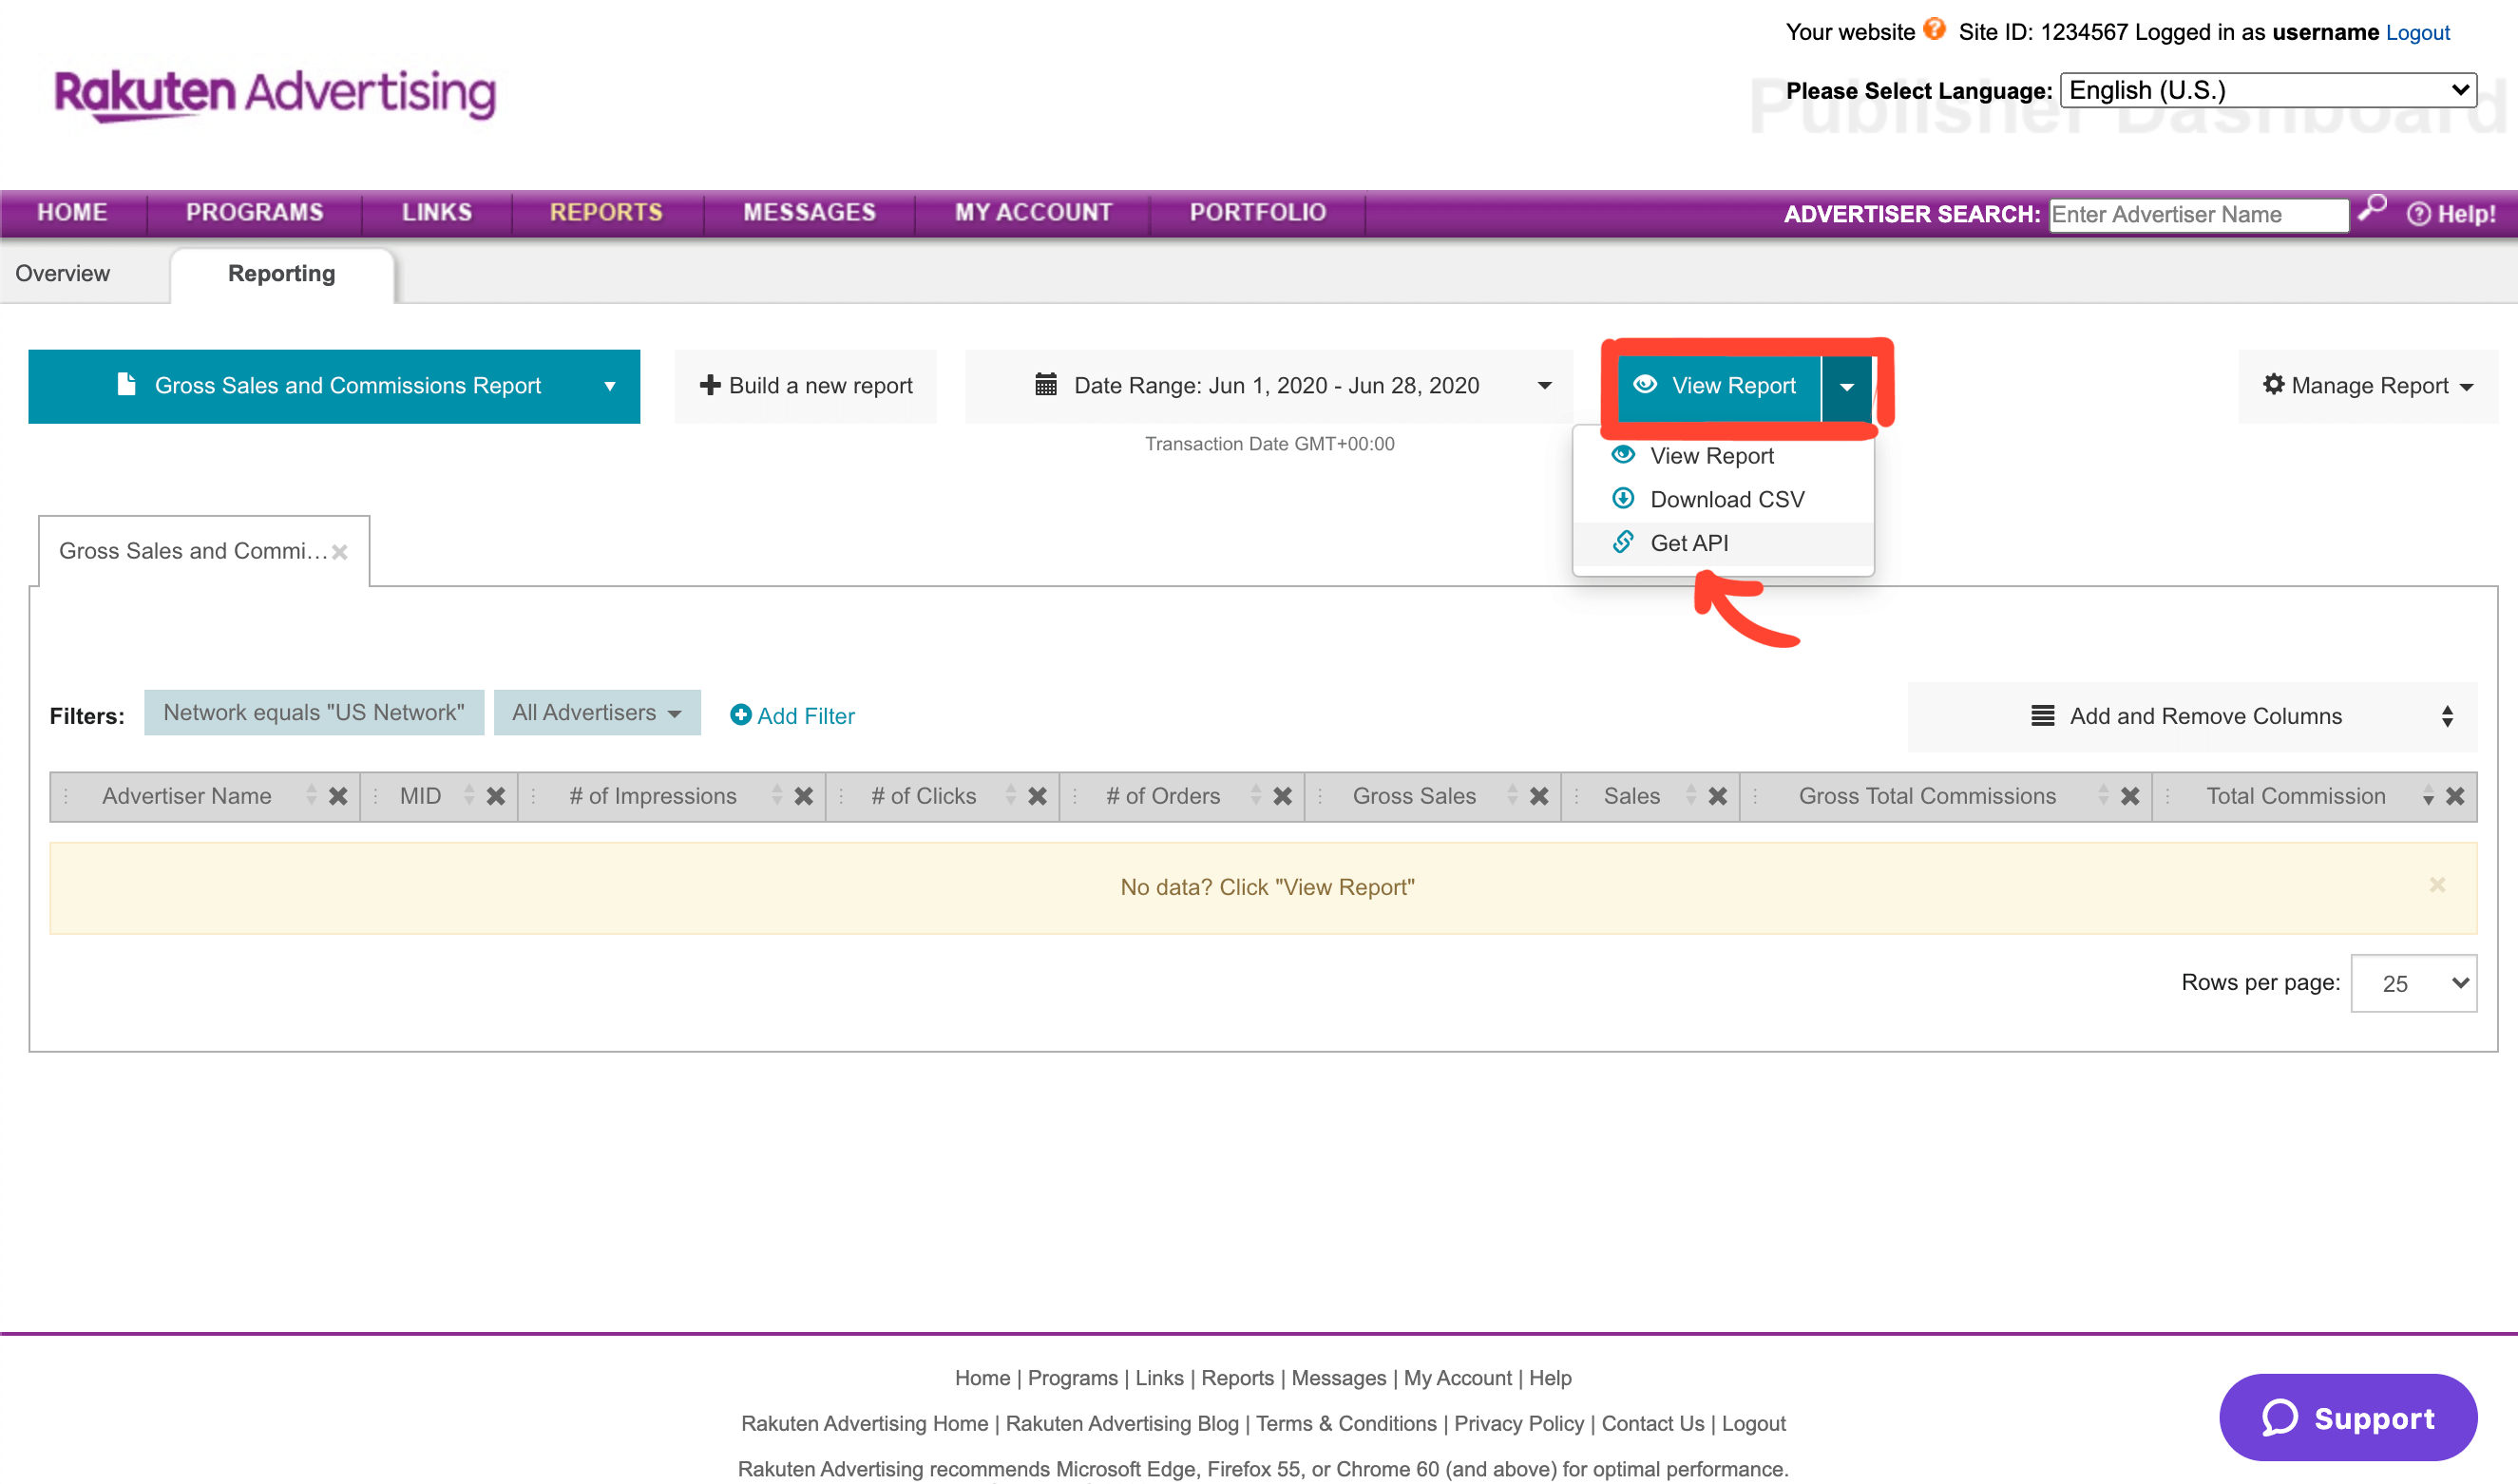Open the MY ACCOUNT navigation item
Viewport: 2518px width, 1484px height.
1033,213
